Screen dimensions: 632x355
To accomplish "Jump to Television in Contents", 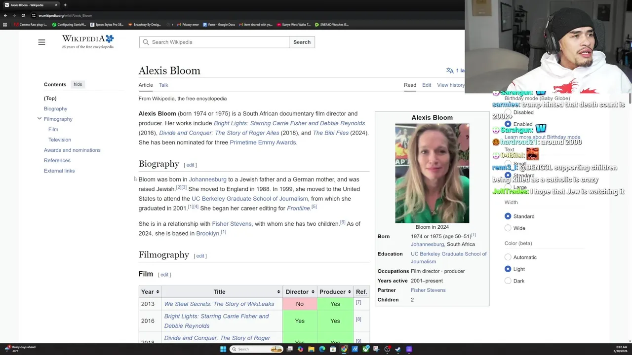I will (60, 140).
